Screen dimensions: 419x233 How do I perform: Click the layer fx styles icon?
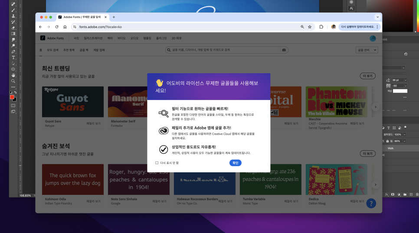[x=386, y=194]
